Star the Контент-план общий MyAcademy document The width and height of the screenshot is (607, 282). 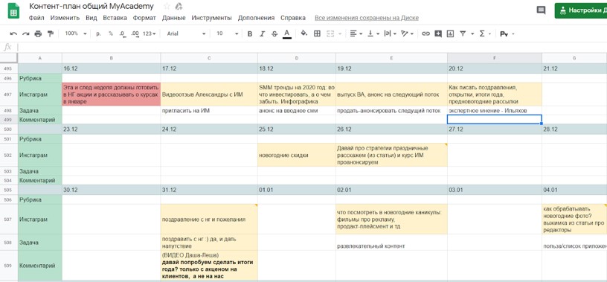[x=167, y=6]
